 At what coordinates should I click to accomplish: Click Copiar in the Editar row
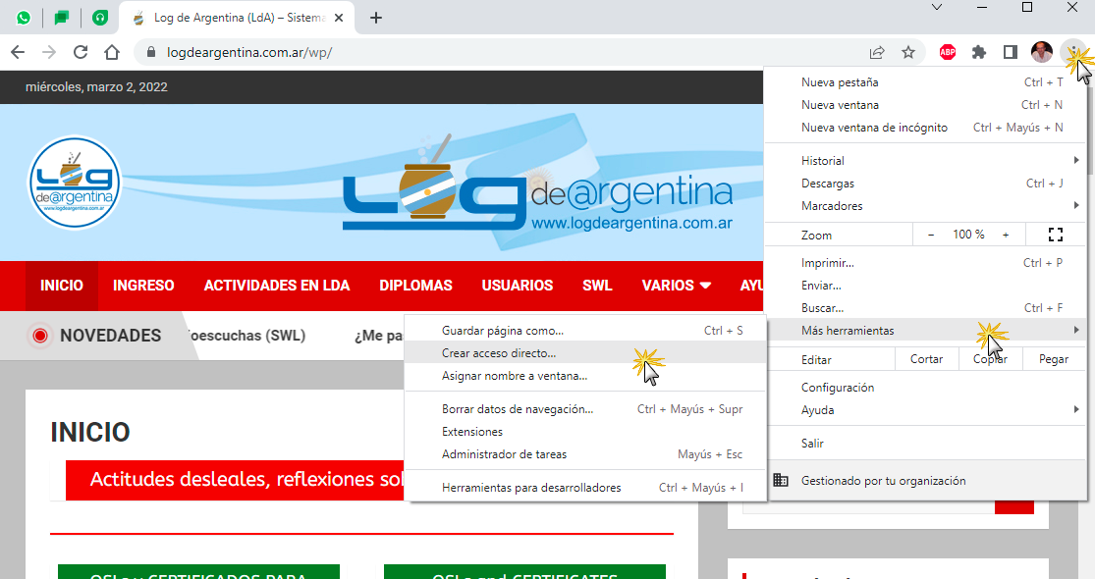[x=990, y=359]
